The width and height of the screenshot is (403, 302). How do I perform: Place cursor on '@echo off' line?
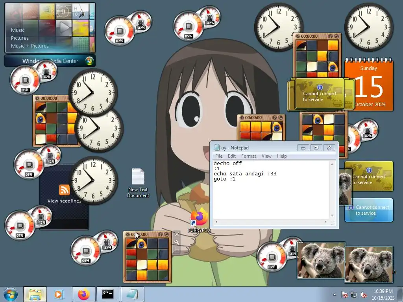pyautogui.click(x=228, y=164)
